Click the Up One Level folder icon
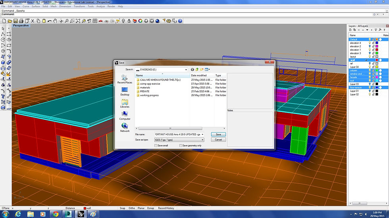This screenshot has height=218, width=389. [197, 69]
